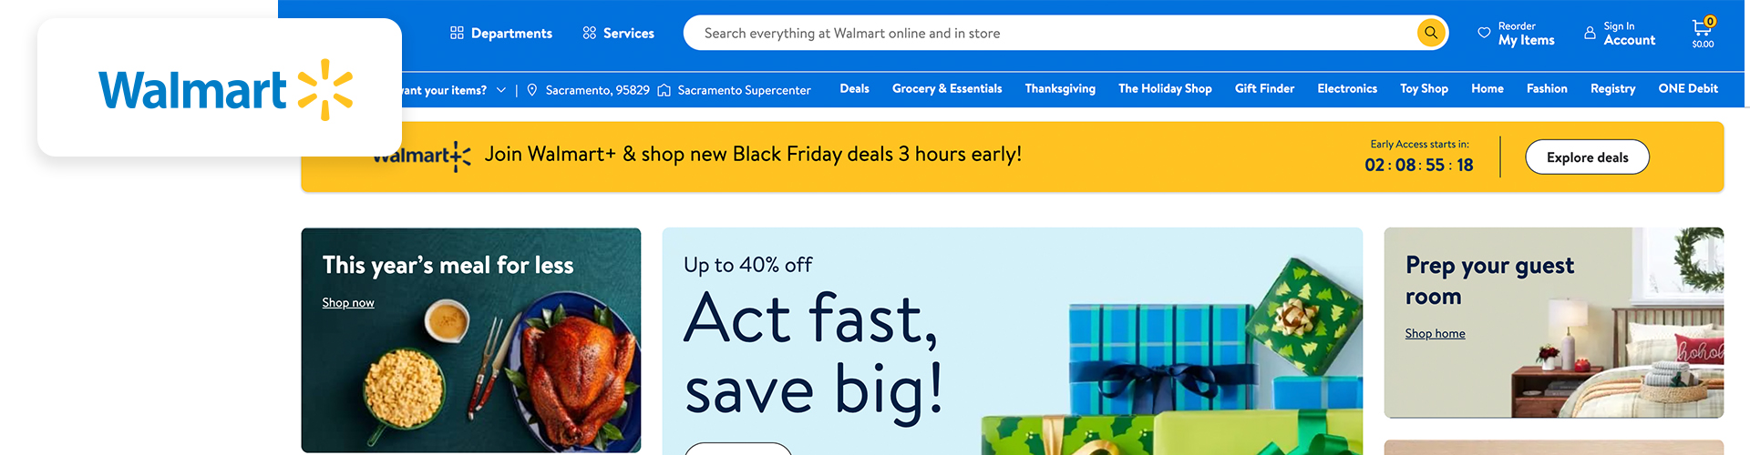
Task: Open the shopping cart icon
Action: point(1702,28)
